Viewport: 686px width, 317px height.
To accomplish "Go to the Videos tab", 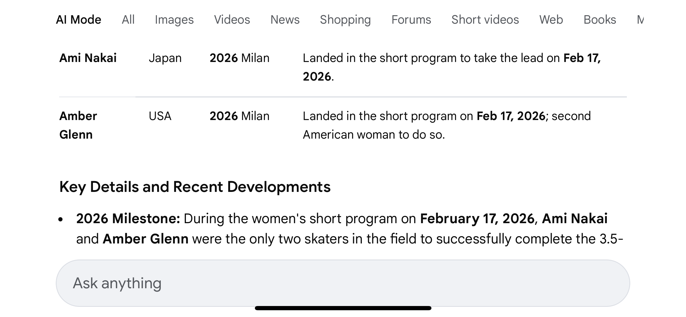I will click(x=232, y=20).
